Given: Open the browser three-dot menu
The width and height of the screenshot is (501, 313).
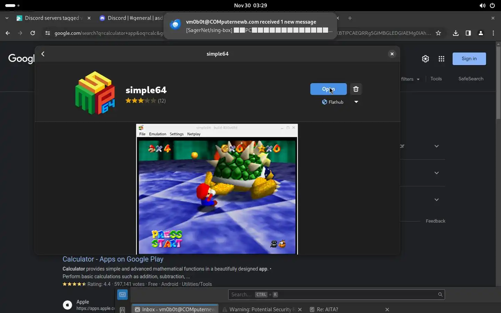Looking at the screenshot, I should pos(493,33).
